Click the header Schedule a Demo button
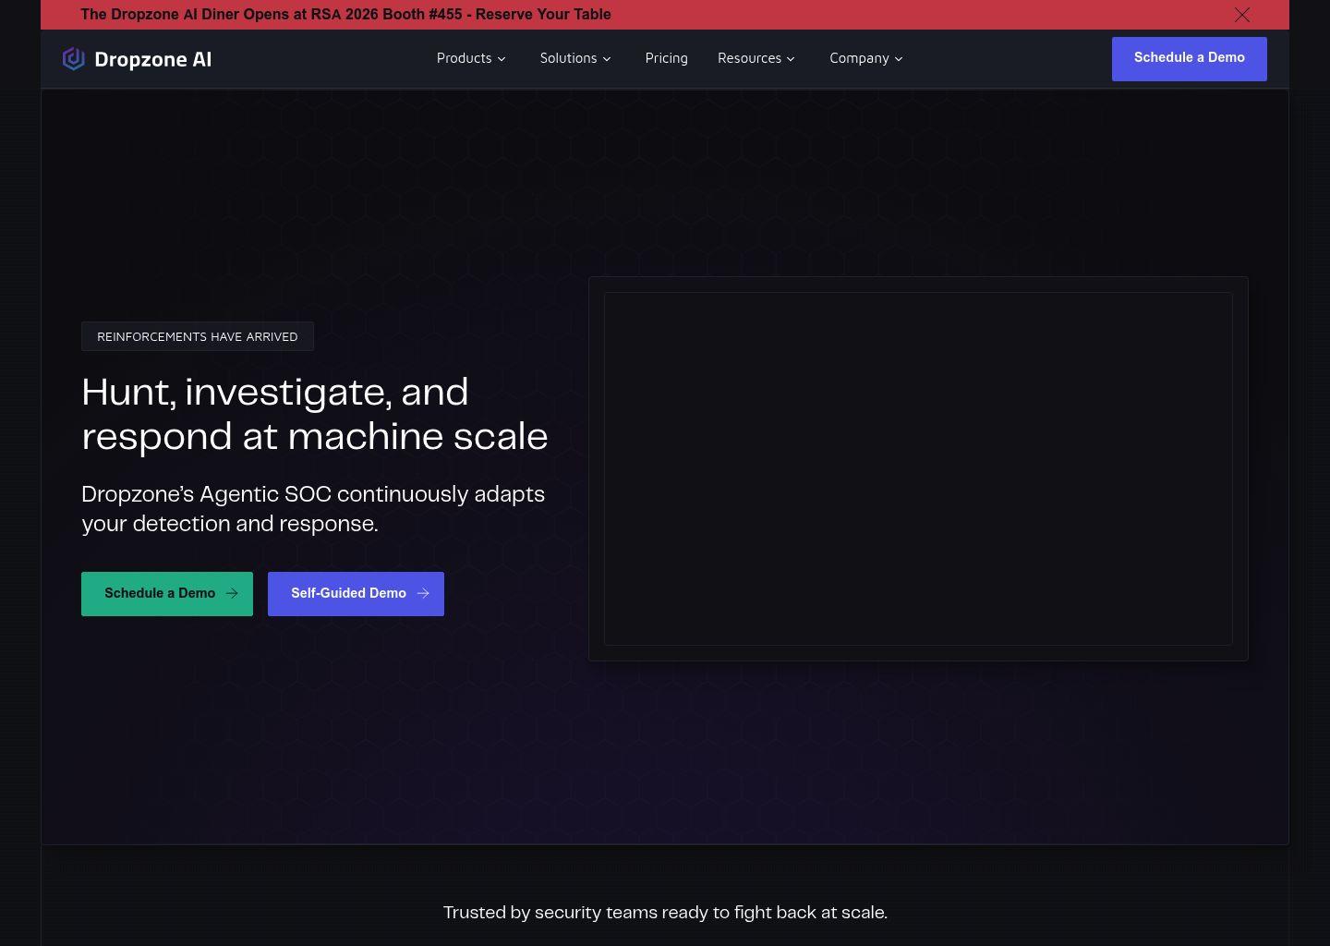This screenshot has width=1330, height=946. click(x=1189, y=58)
